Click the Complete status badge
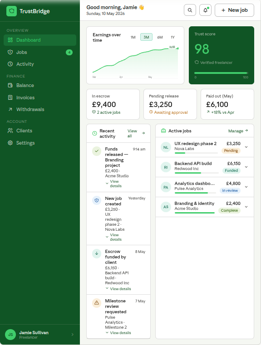This screenshot has height=345, width=261. [229, 210]
